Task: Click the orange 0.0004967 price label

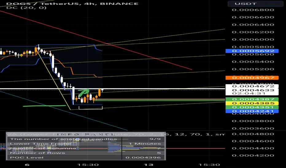Action: (x=252, y=78)
